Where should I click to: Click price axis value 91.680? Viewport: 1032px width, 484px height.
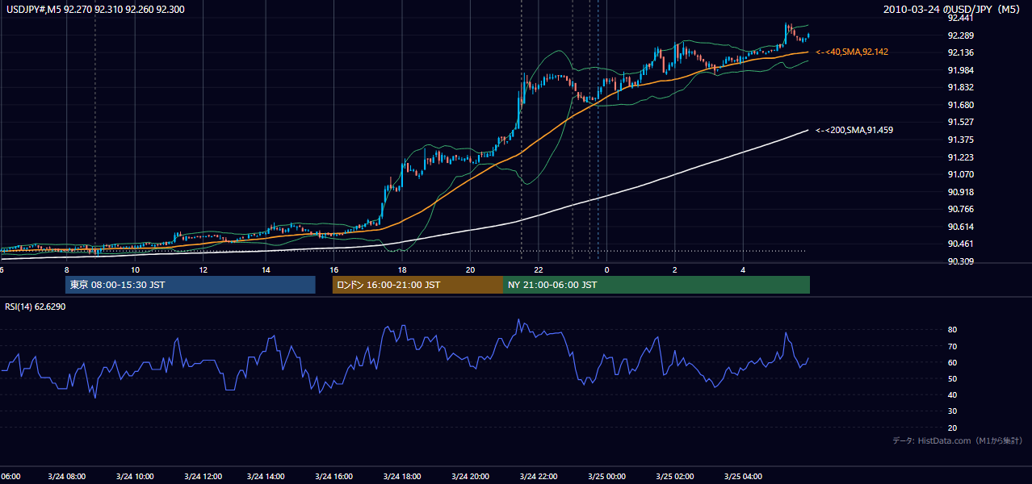coord(961,105)
